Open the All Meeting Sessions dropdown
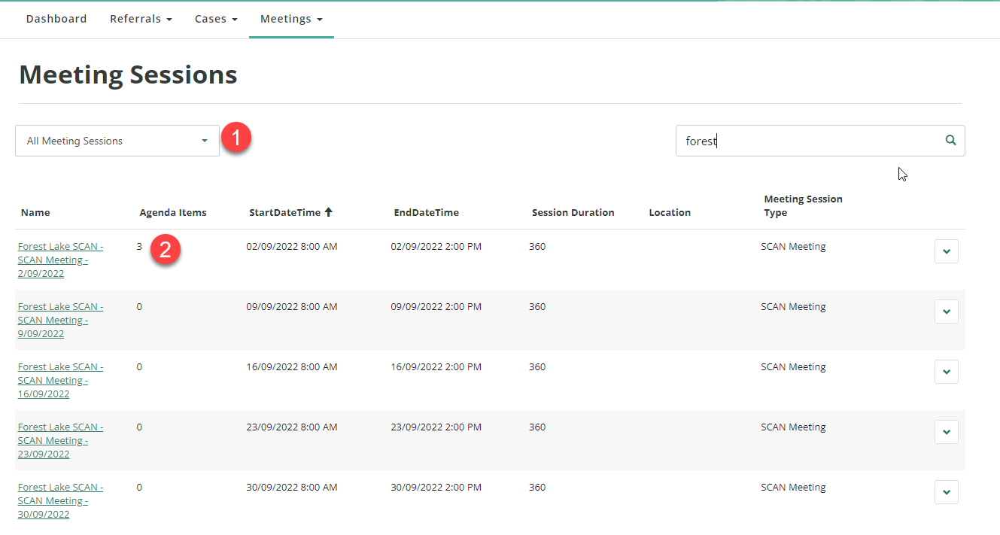The height and width of the screenshot is (535, 1000). [x=117, y=141]
